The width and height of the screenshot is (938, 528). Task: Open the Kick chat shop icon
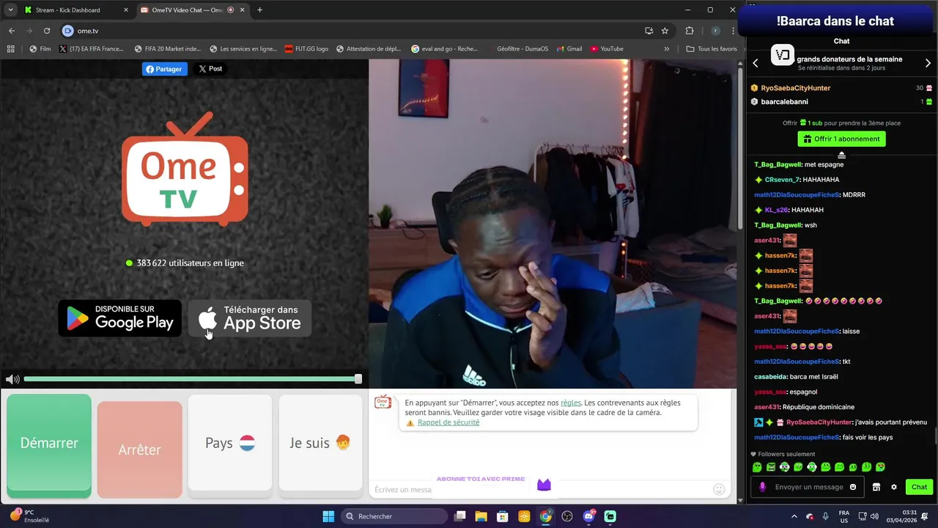[x=876, y=487]
